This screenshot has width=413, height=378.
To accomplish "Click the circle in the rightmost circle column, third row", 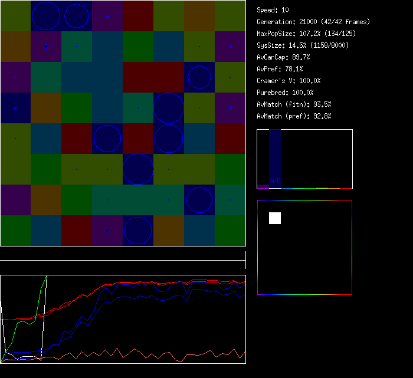I will coord(199,77).
